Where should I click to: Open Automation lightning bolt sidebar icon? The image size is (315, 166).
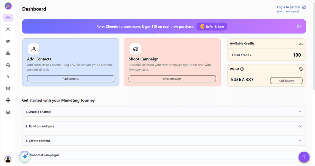click(8, 76)
